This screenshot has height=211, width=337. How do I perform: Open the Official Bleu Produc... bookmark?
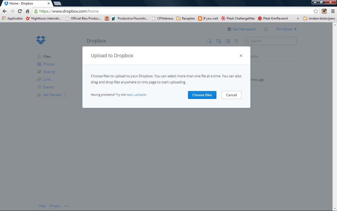click(x=83, y=18)
